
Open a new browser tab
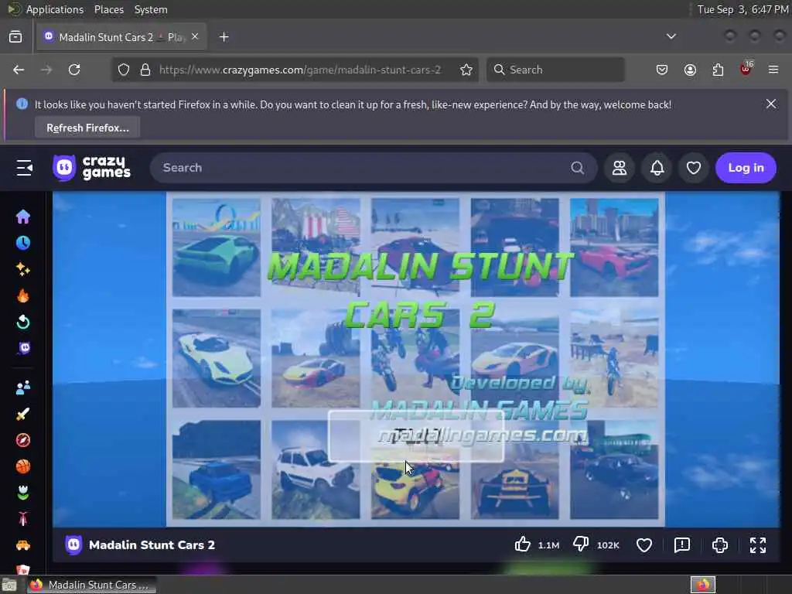point(224,37)
